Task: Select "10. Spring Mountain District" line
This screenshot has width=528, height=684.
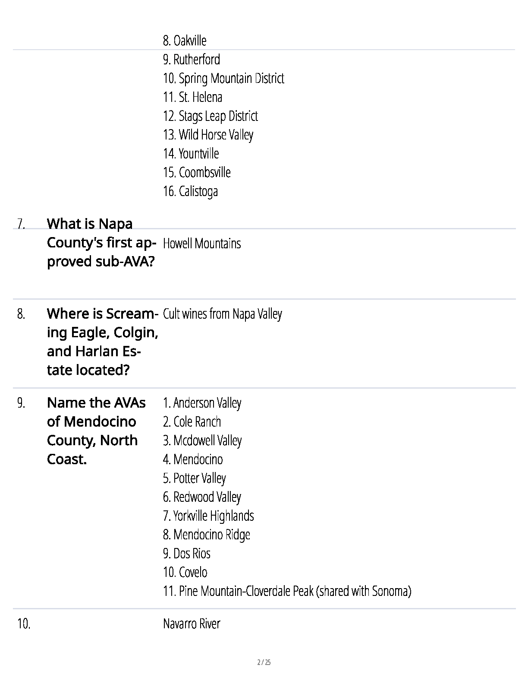Action: [x=223, y=79]
